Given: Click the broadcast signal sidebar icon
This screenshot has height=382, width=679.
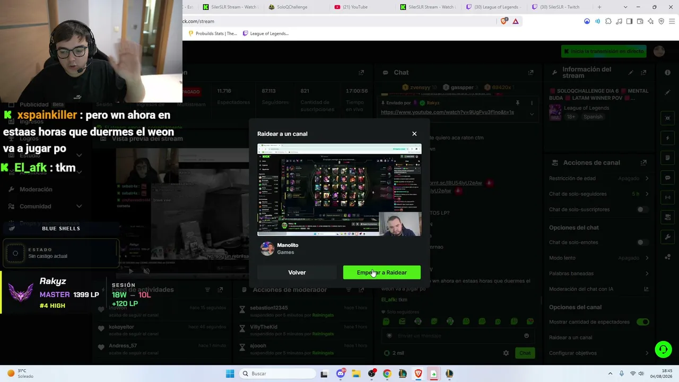Looking at the screenshot, I should click(668, 197).
